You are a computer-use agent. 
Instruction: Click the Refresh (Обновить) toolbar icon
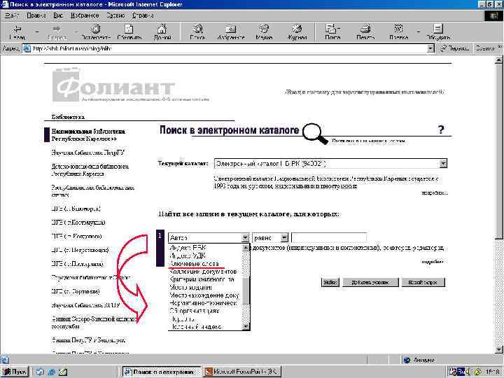[x=129, y=32]
